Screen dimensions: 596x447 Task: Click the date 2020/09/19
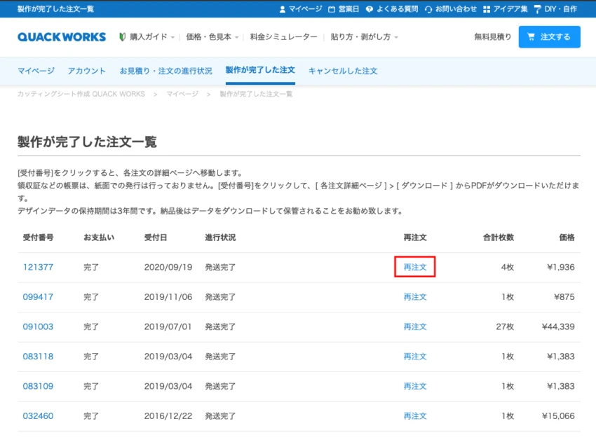pyautogui.click(x=168, y=267)
